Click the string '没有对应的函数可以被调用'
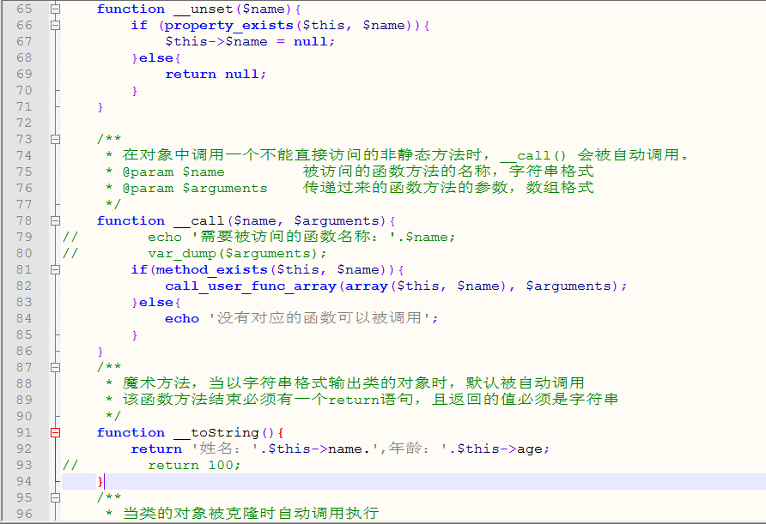This screenshot has width=766, height=524. tap(319, 318)
